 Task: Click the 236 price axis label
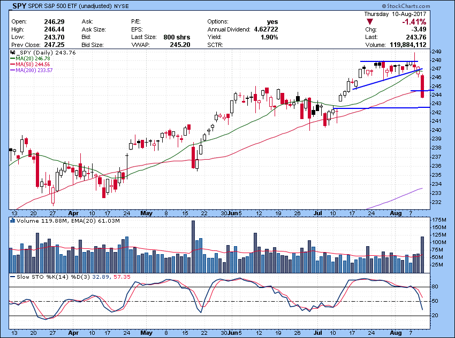coord(437,166)
